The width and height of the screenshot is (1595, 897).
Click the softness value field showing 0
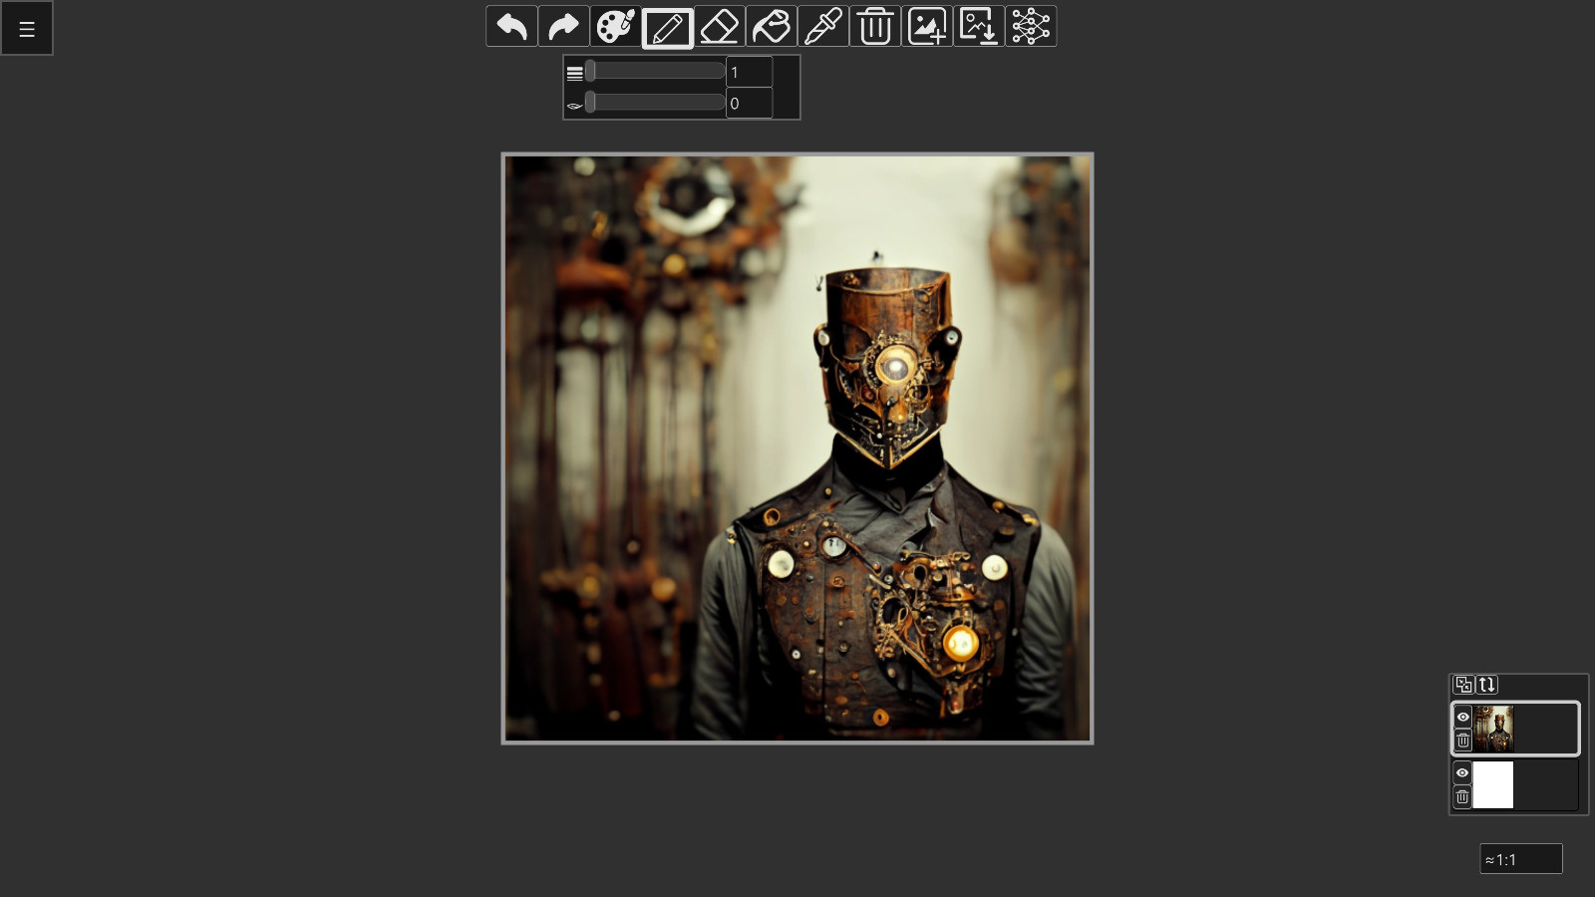tap(749, 103)
